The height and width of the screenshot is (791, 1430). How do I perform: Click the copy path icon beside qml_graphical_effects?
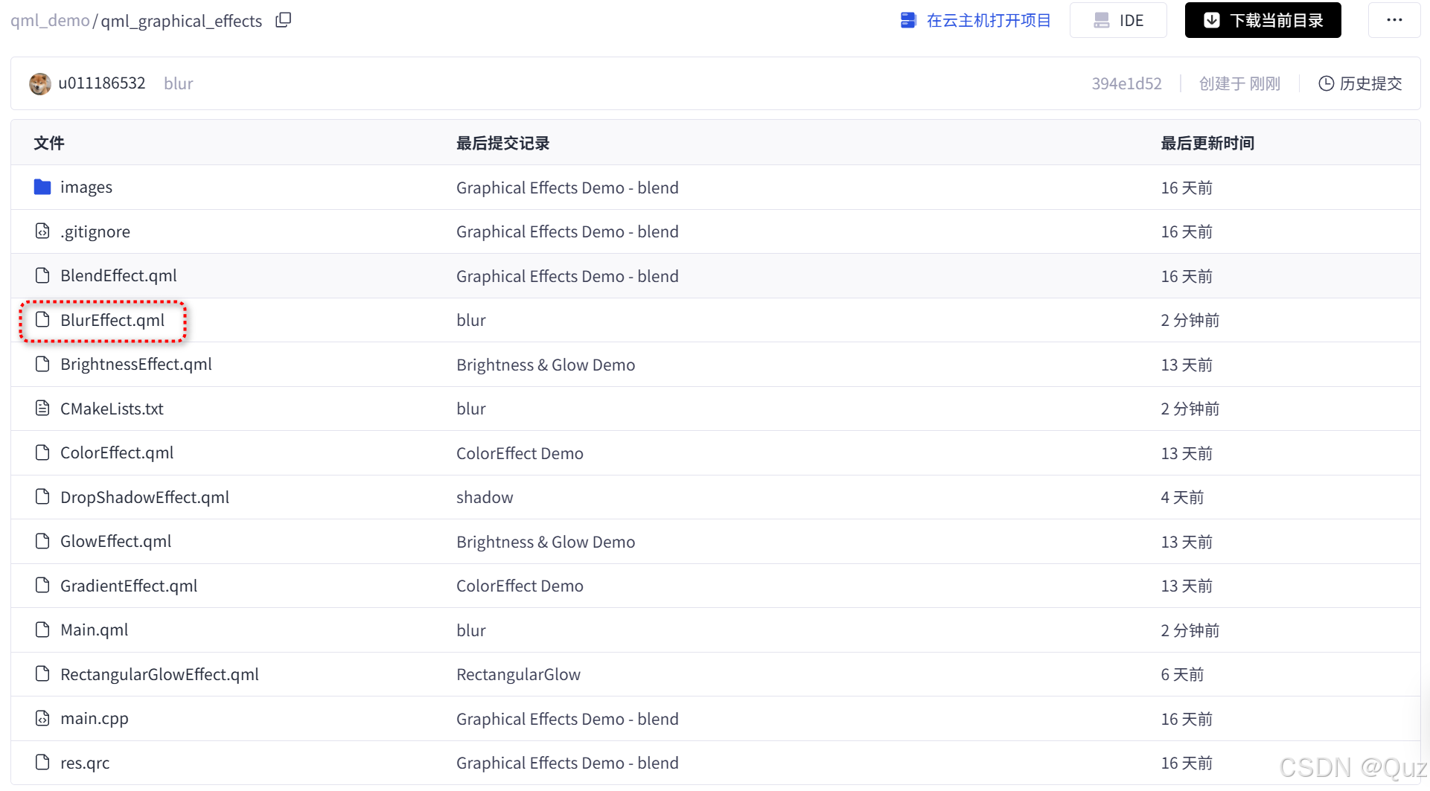[284, 20]
